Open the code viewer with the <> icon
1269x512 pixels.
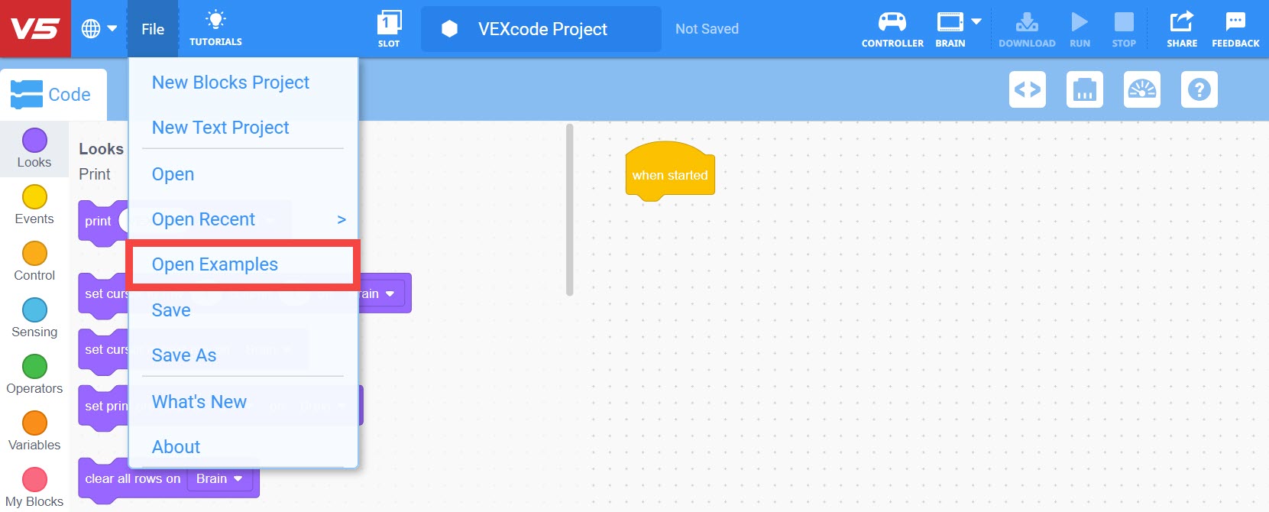(1027, 89)
